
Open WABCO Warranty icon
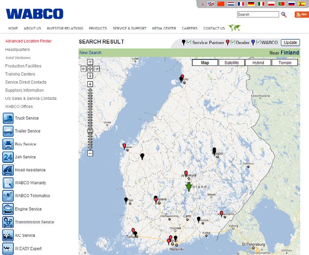pyautogui.click(x=8, y=183)
